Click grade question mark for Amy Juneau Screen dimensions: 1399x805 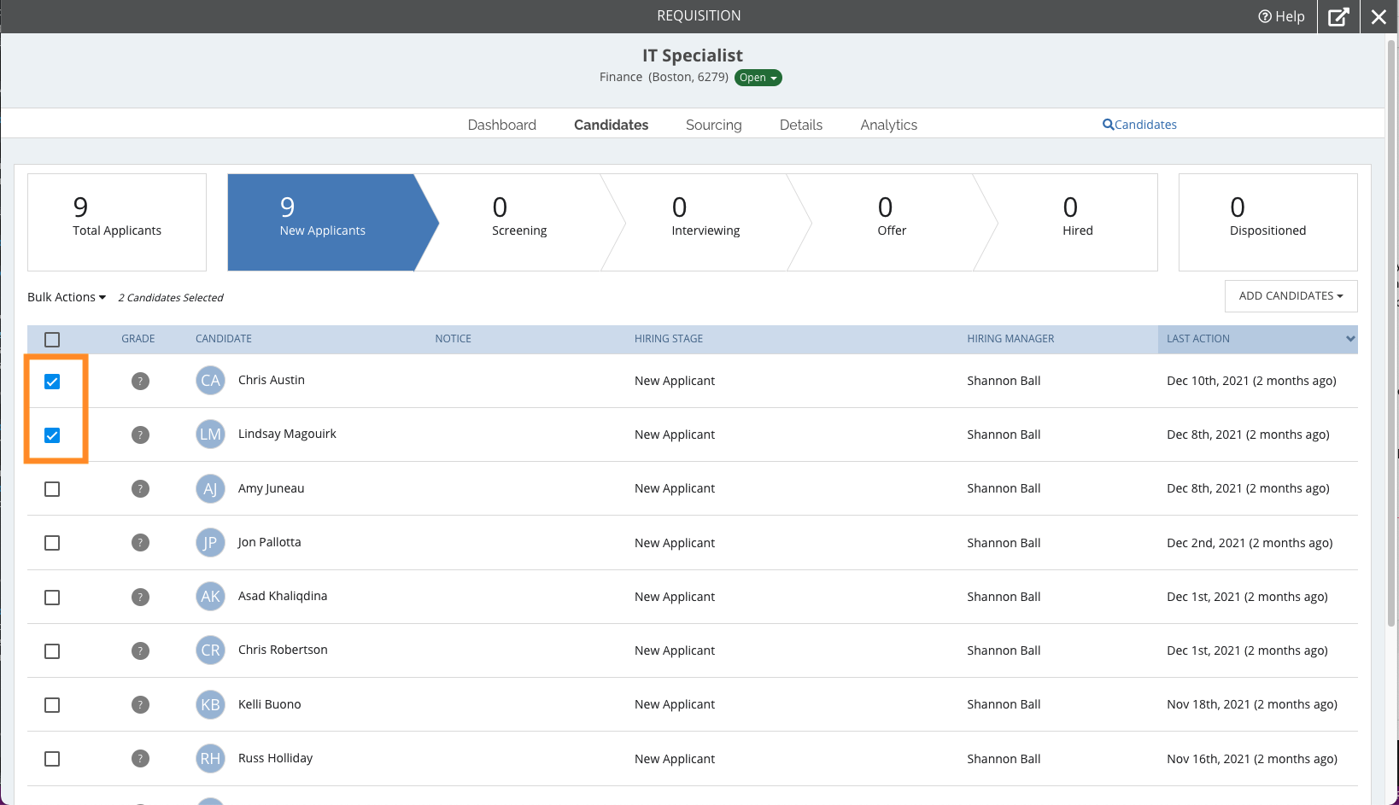click(140, 488)
